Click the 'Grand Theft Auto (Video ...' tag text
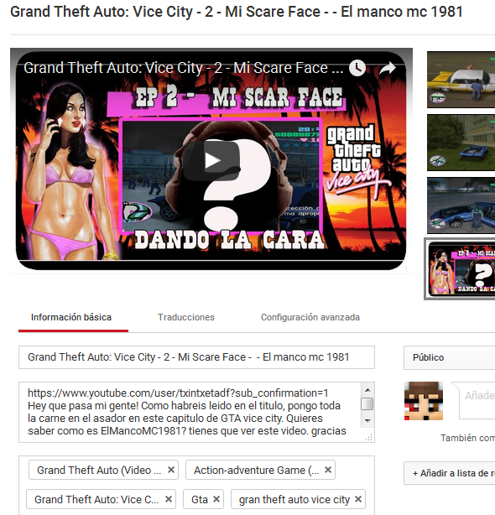The height and width of the screenshot is (515, 495). point(99,470)
